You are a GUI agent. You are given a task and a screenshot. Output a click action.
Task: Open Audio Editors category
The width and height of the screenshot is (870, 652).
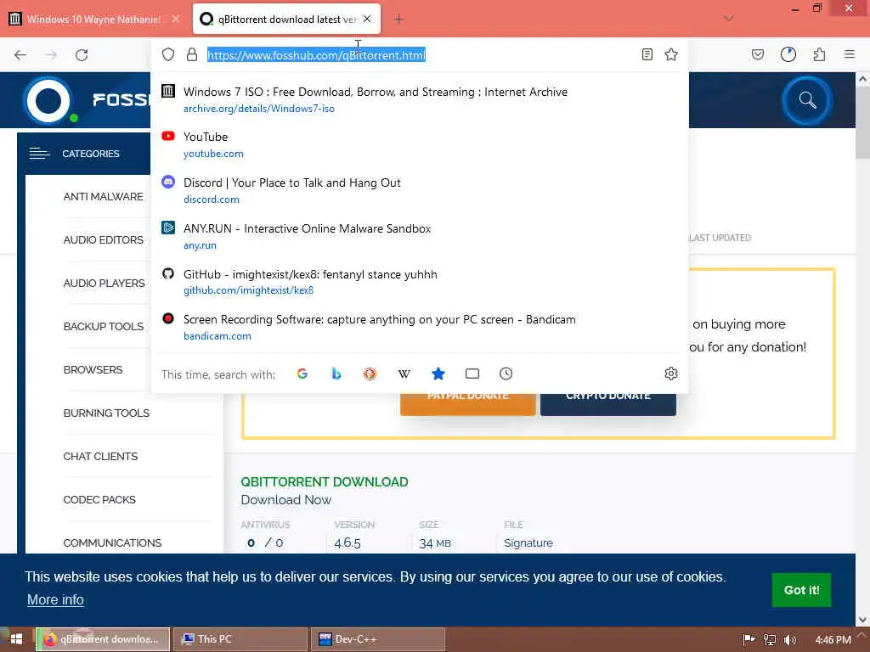(x=103, y=240)
